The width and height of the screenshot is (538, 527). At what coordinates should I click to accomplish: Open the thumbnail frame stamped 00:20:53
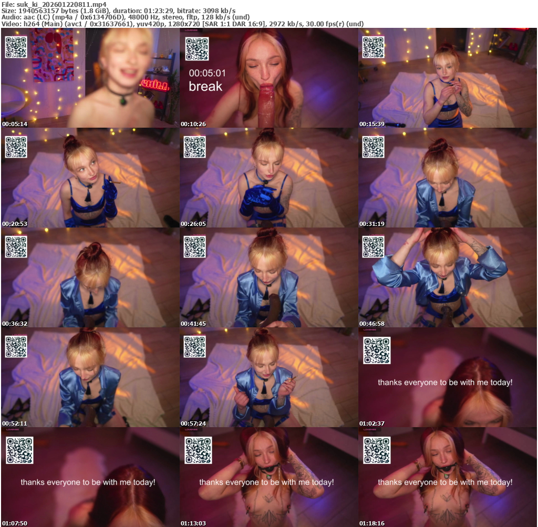[90, 178]
